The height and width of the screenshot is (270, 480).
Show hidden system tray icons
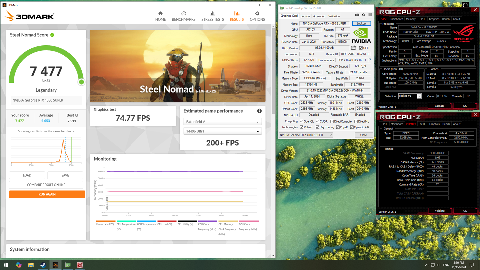[426, 265]
